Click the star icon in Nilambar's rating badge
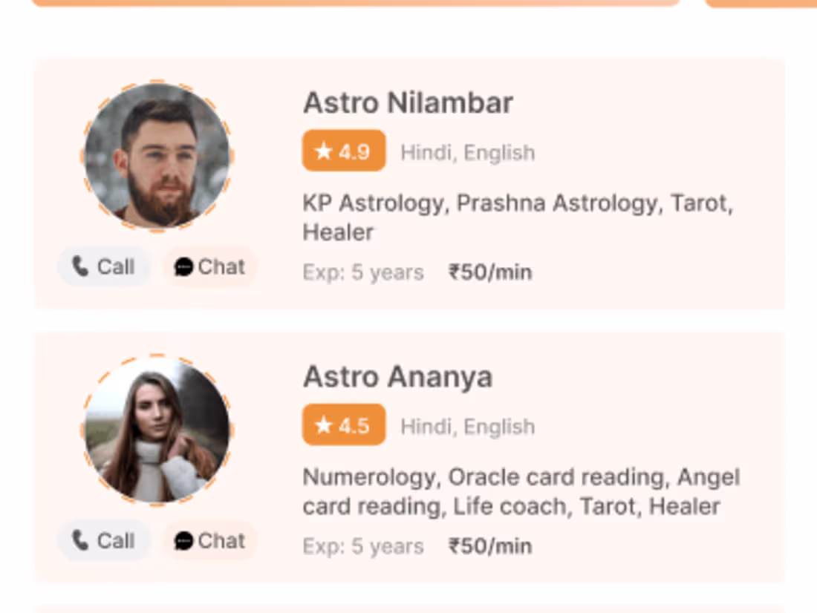The width and height of the screenshot is (817, 613). point(322,151)
